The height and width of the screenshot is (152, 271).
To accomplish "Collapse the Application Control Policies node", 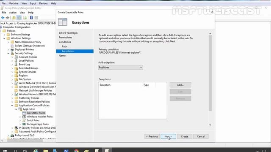I will (12, 106).
